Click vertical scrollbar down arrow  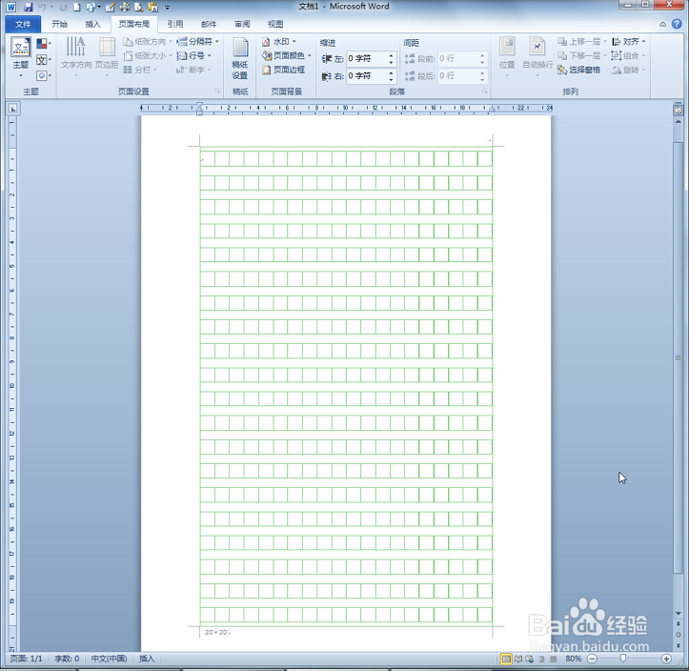[x=678, y=614]
